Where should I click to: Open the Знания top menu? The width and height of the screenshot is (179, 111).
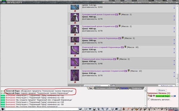118,1
